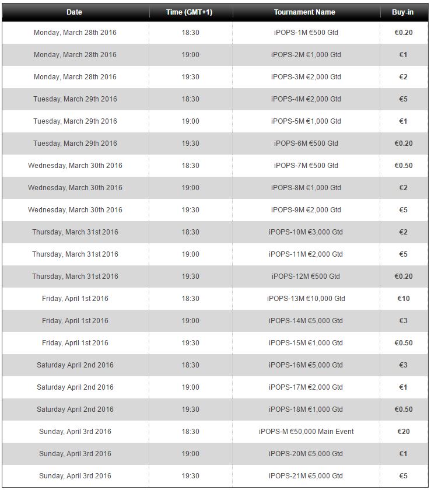The width and height of the screenshot is (431, 490).
Task: Click the Buy-in column header
Action: tap(403, 12)
